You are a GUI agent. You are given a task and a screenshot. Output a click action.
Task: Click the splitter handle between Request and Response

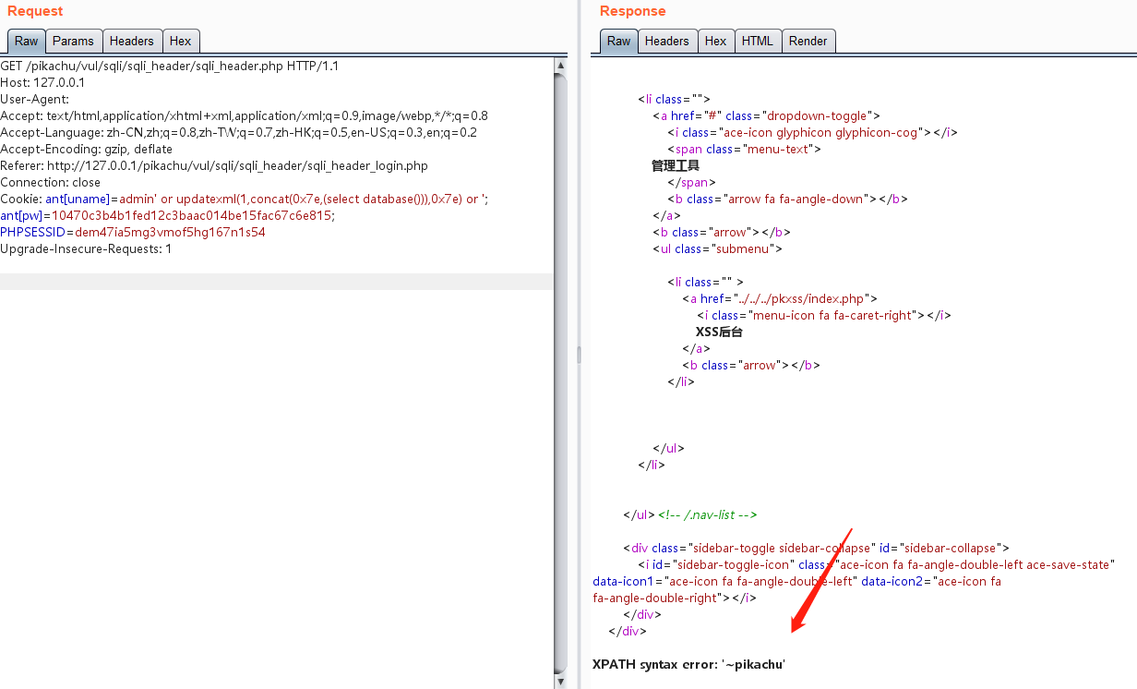(579, 355)
